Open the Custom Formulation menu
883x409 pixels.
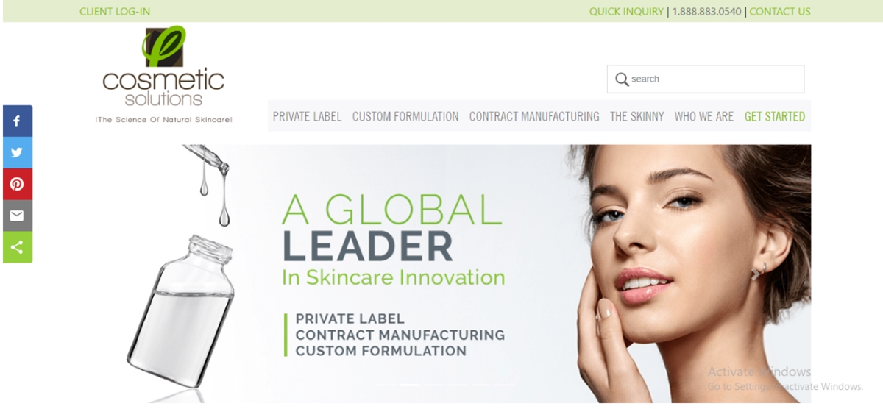(x=405, y=116)
